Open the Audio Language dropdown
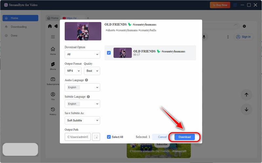 point(83,87)
